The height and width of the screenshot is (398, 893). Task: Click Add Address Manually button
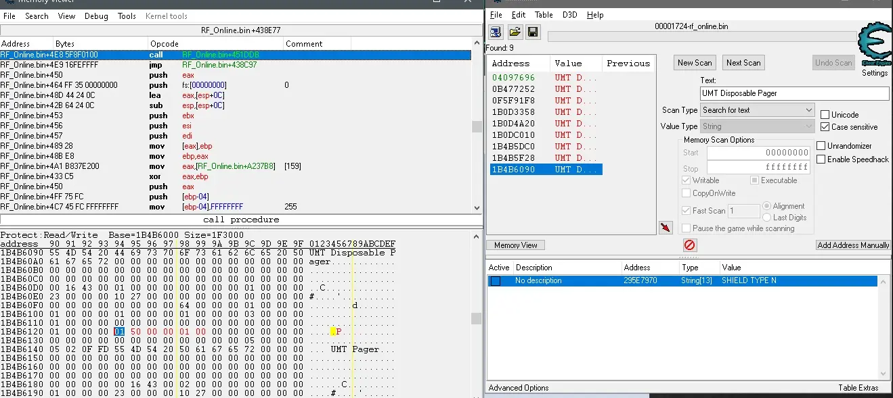pos(853,245)
